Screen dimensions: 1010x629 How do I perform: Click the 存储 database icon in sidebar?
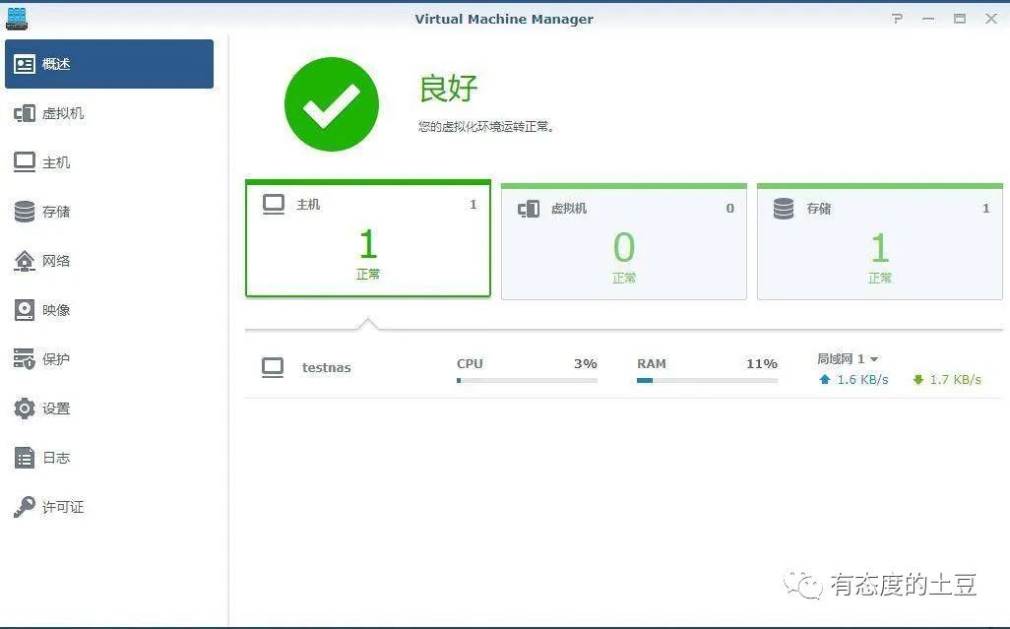[x=25, y=212]
